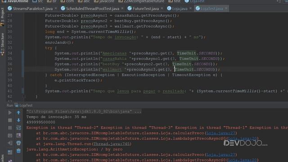The height and width of the screenshot is (162, 288).
Task: Click the 499999500000 console output line
Action: pos(40,122)
